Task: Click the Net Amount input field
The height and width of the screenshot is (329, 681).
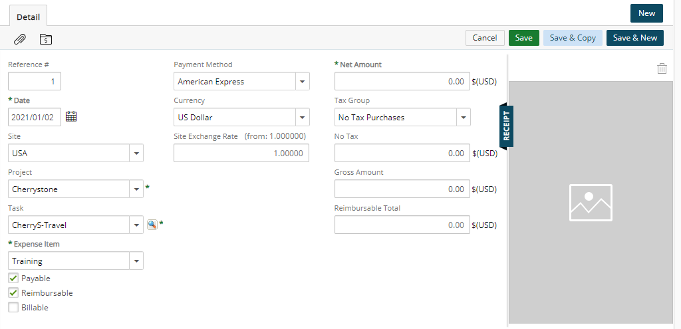Action: coord(402,82)
